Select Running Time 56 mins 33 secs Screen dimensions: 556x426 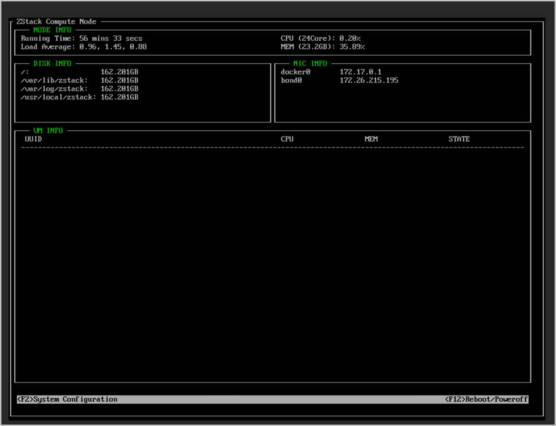82,38
